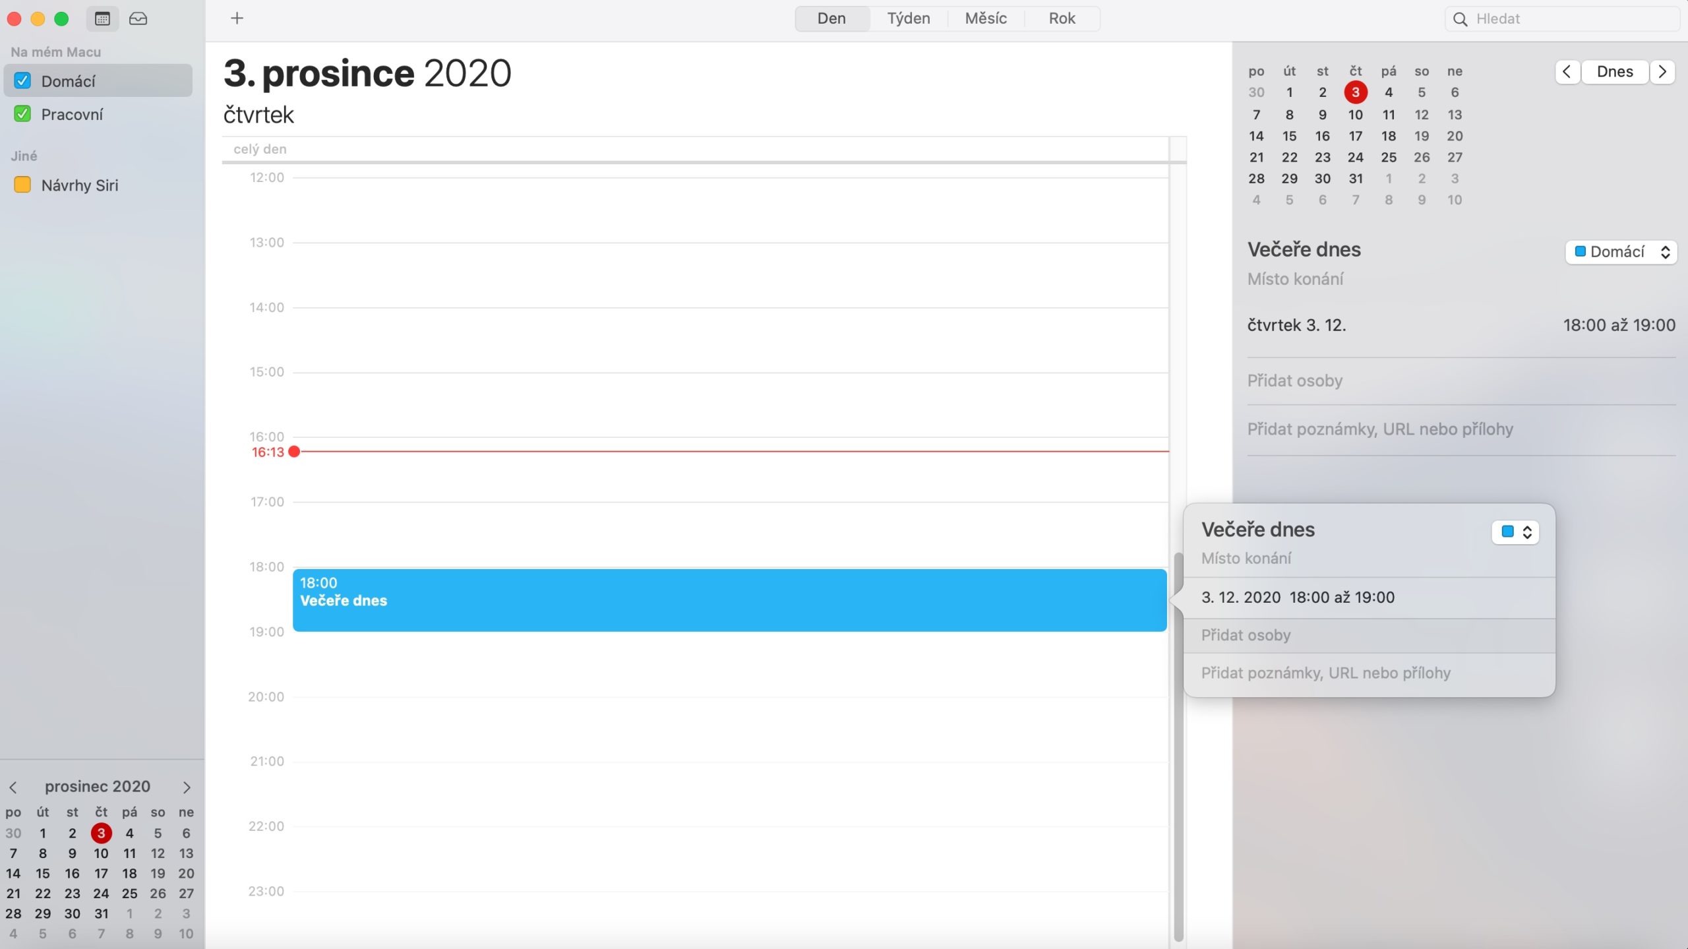Uncheck the Pracovní calendar

coord(22,113)
